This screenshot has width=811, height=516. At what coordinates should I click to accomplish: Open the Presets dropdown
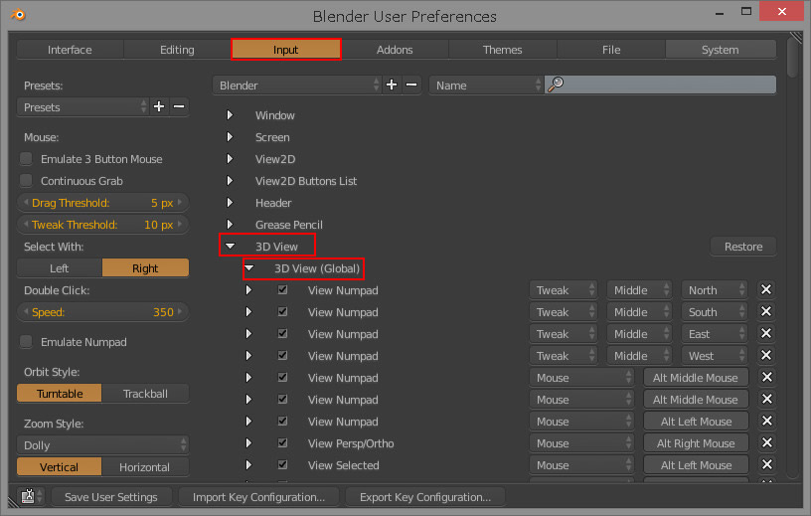point(82,106)
